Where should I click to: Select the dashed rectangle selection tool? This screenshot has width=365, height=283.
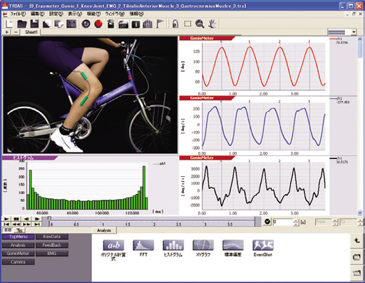[187, 24]
